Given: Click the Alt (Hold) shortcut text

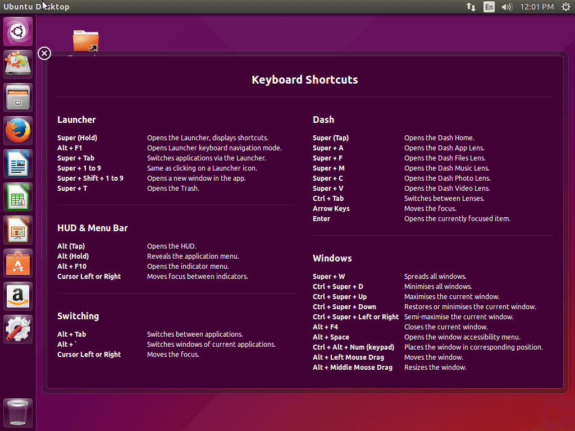Looking at the screenshot, I should pos(73,256).
